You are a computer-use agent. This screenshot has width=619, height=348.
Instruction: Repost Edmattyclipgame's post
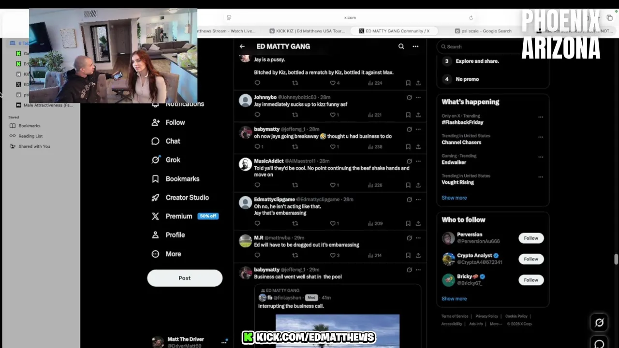(x=295, y=223)
